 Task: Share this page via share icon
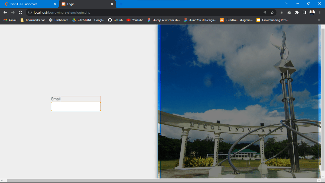point(265,12)
